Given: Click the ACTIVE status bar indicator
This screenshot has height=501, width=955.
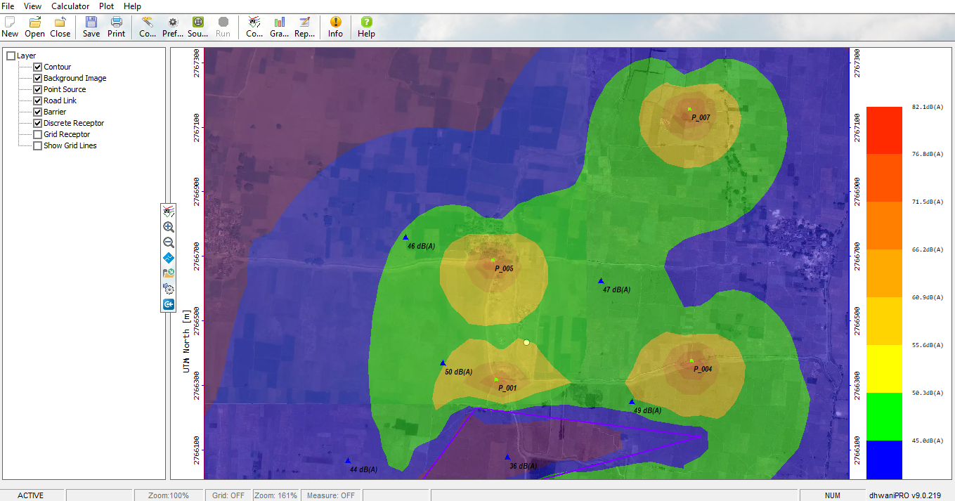Looking at the screenshot, I should [31, 495].
